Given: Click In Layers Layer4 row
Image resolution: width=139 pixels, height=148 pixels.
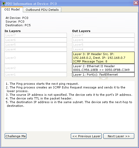Looking at the screenshot, I should (x=36, y=49).
